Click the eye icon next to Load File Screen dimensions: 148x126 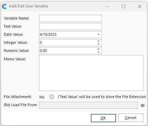point(143,105)
